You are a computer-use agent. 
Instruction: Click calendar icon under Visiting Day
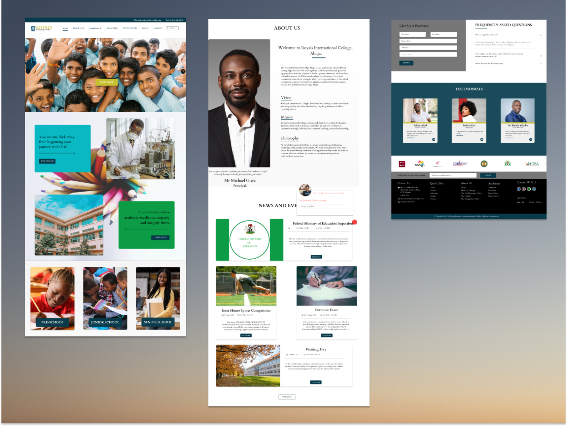287,355
